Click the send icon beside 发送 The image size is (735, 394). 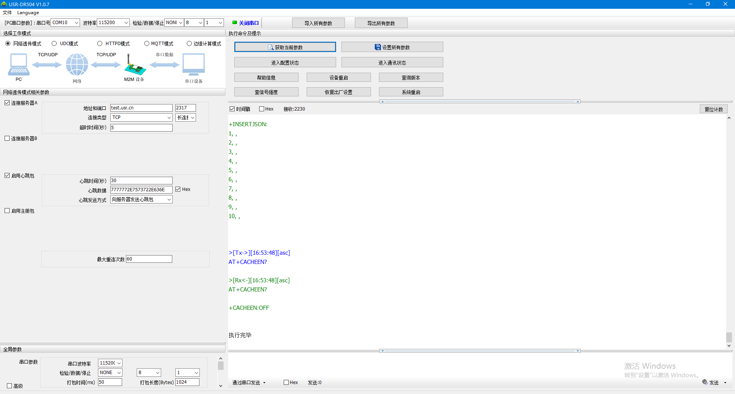(705, 382)
